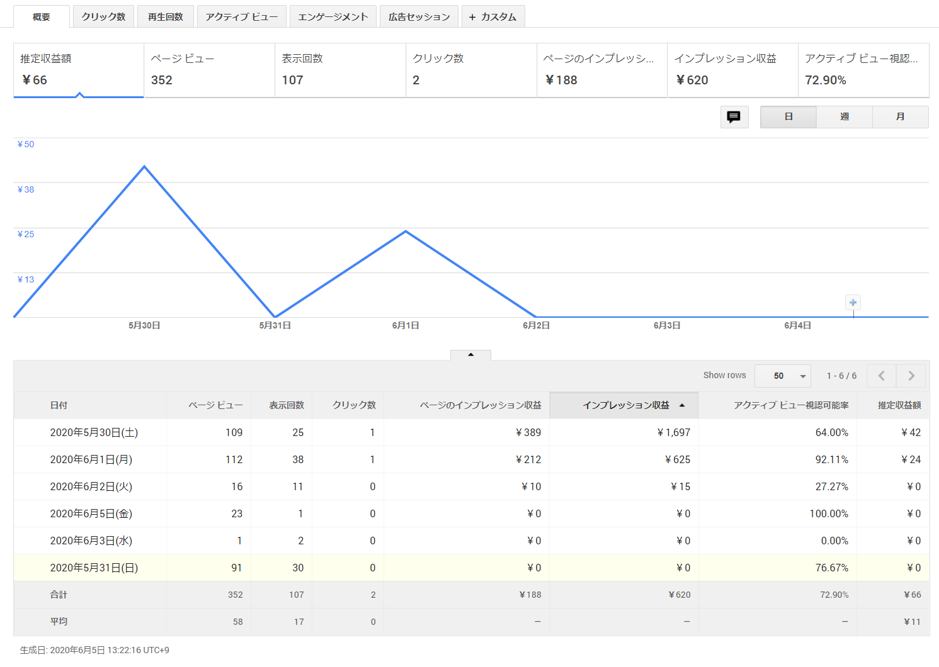Collapse the chart with the up-arrow handle

(470, 355)
